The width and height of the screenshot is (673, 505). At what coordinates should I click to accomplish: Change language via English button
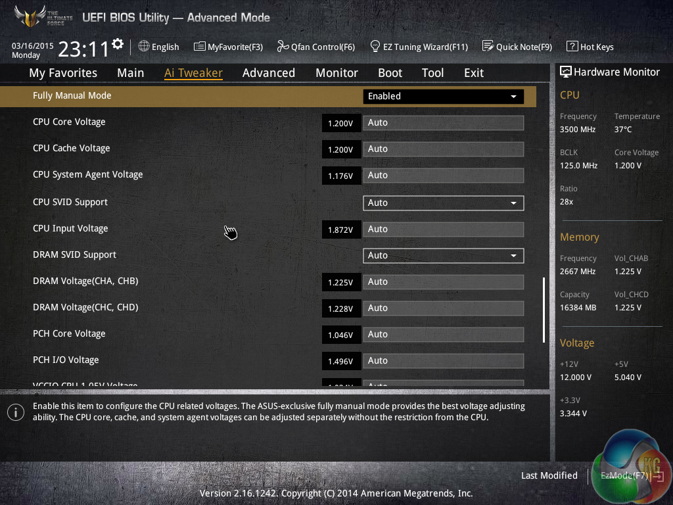159,47
